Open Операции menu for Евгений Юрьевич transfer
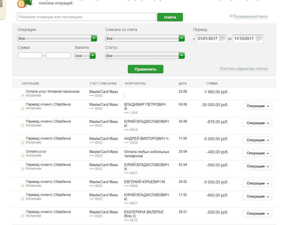Image resolution: width=301 pixels, height=225 pixels. click(257, 183)
